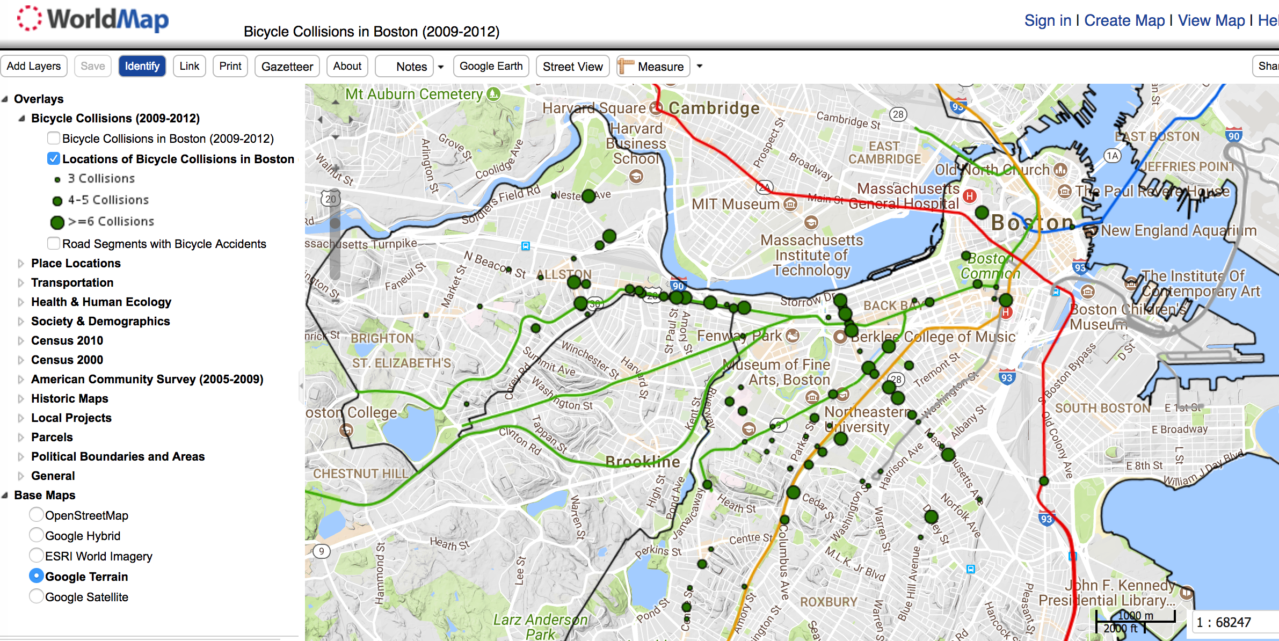Pan the map up with arrow
Viewport: 1279px width, 641px height.
pyautogui.click(x=336, y=102)
